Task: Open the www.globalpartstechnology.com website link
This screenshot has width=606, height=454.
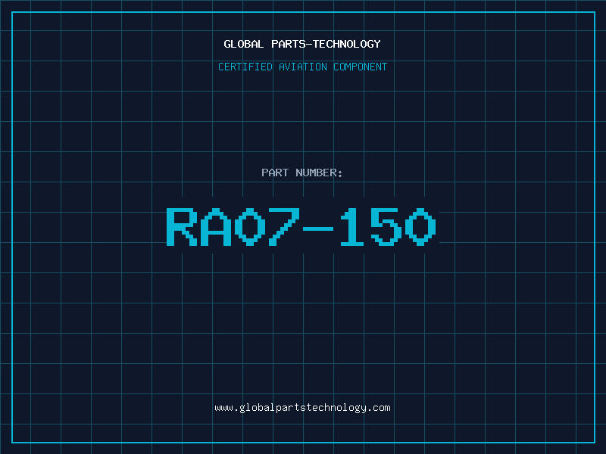Action: [x=302, y=408]
